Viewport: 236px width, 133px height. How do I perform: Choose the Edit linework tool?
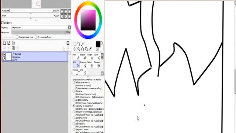click(76, 64)
